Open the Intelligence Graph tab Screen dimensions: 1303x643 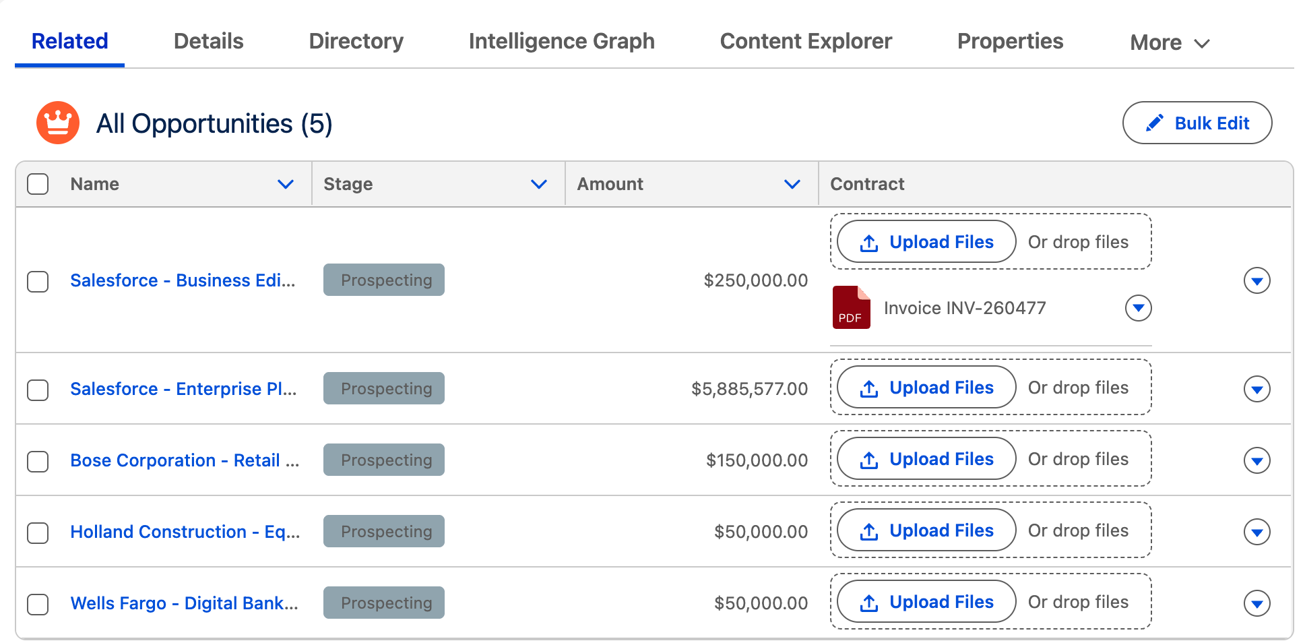(x=561, y=40)
